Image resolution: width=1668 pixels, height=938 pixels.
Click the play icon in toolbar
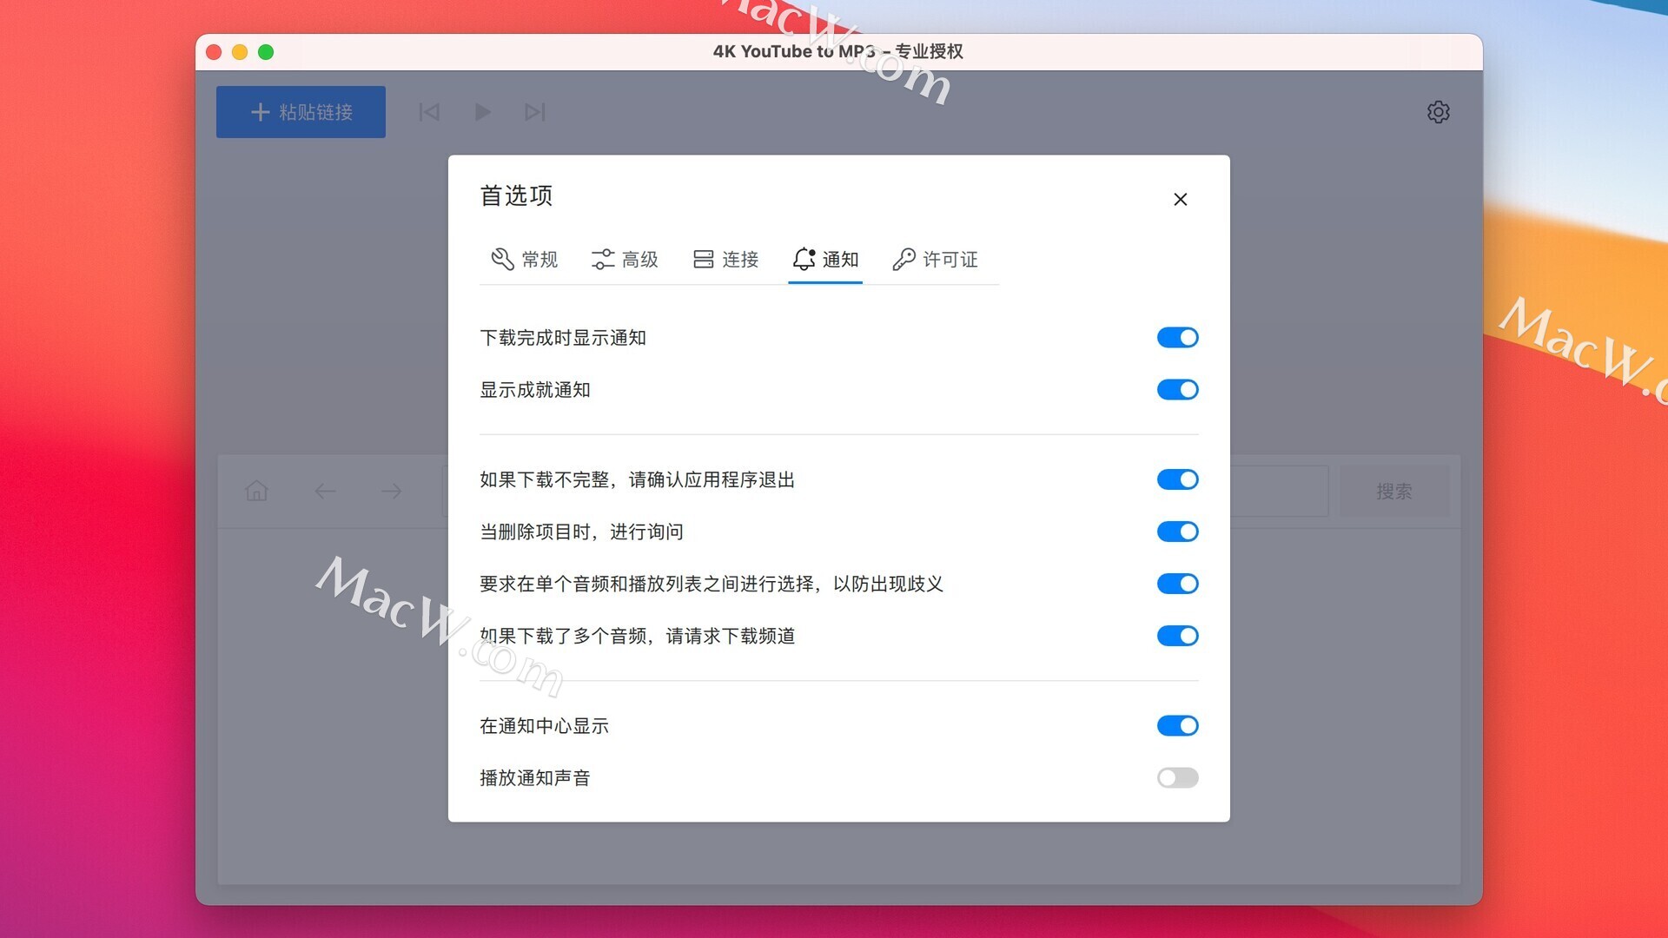coord(483,112)
